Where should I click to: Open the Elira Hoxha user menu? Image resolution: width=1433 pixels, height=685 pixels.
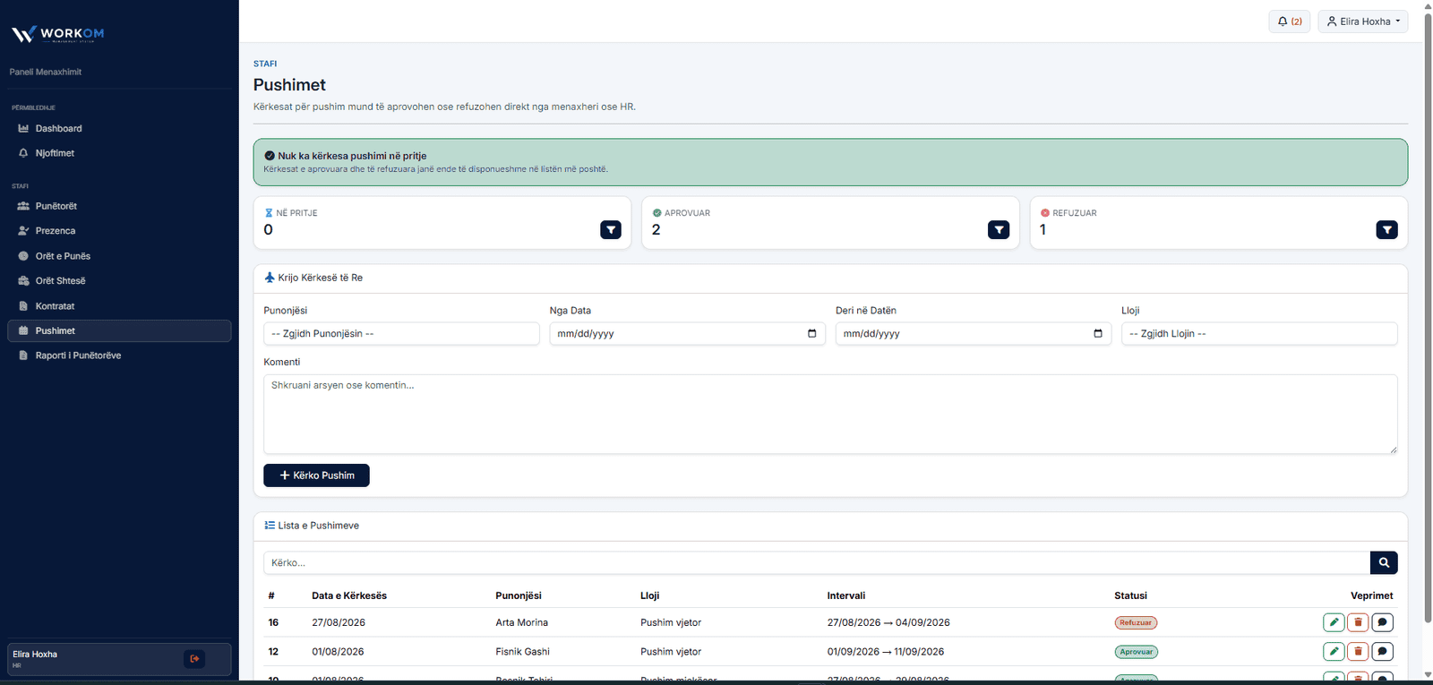pyautogui.click(x=1363, y=21)
